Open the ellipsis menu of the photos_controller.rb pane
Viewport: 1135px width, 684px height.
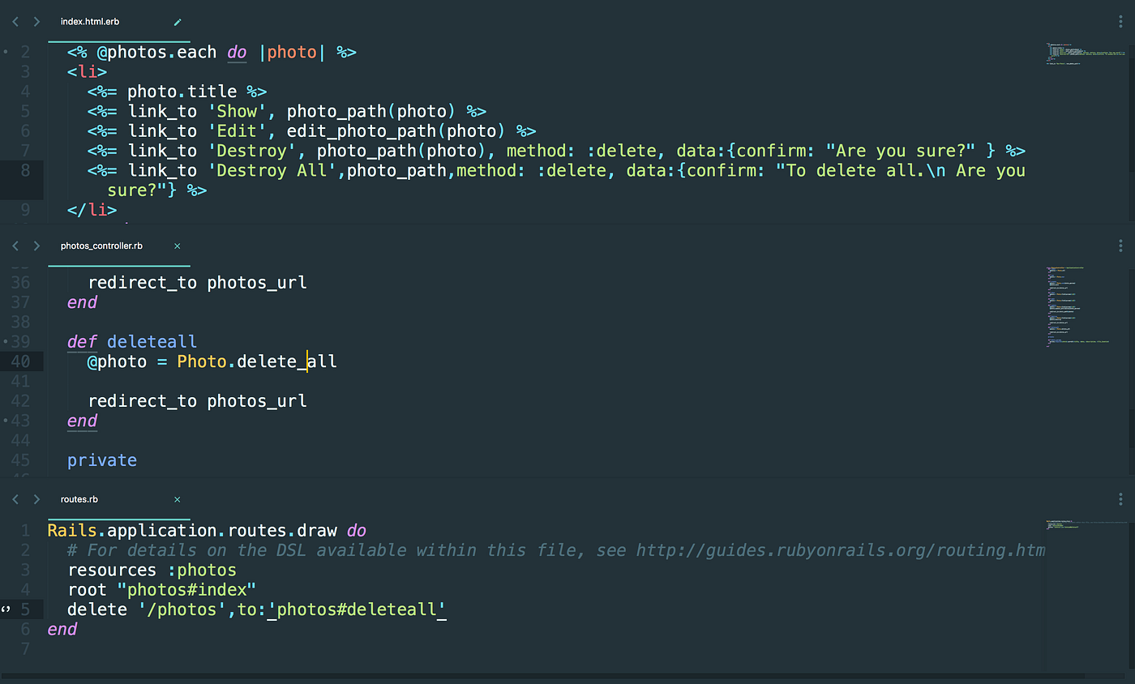tap(1120, 245)
